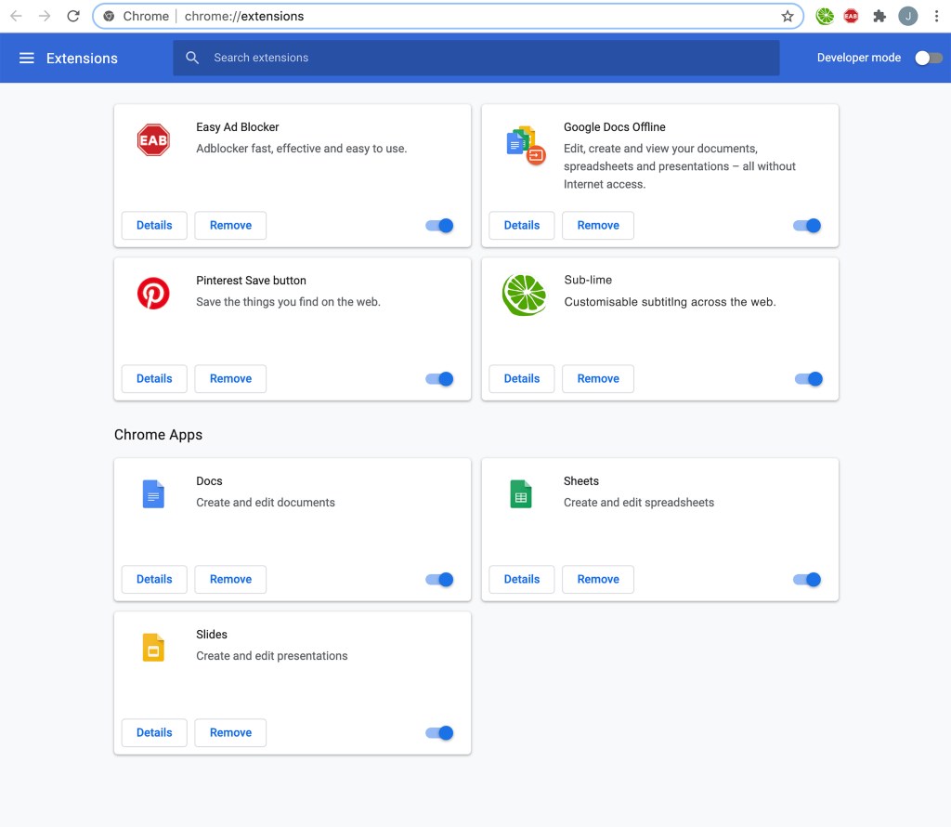Click the Pinterest Save button logo
This screenshot has width=951, height=827.
coord(153,294)
